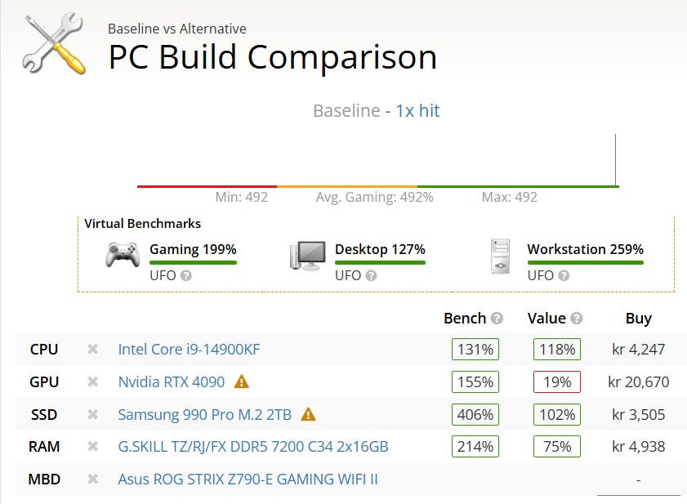Click the workstation tower benchmark icon
This screenshot has height=504, width=687.
pos(501,256)
